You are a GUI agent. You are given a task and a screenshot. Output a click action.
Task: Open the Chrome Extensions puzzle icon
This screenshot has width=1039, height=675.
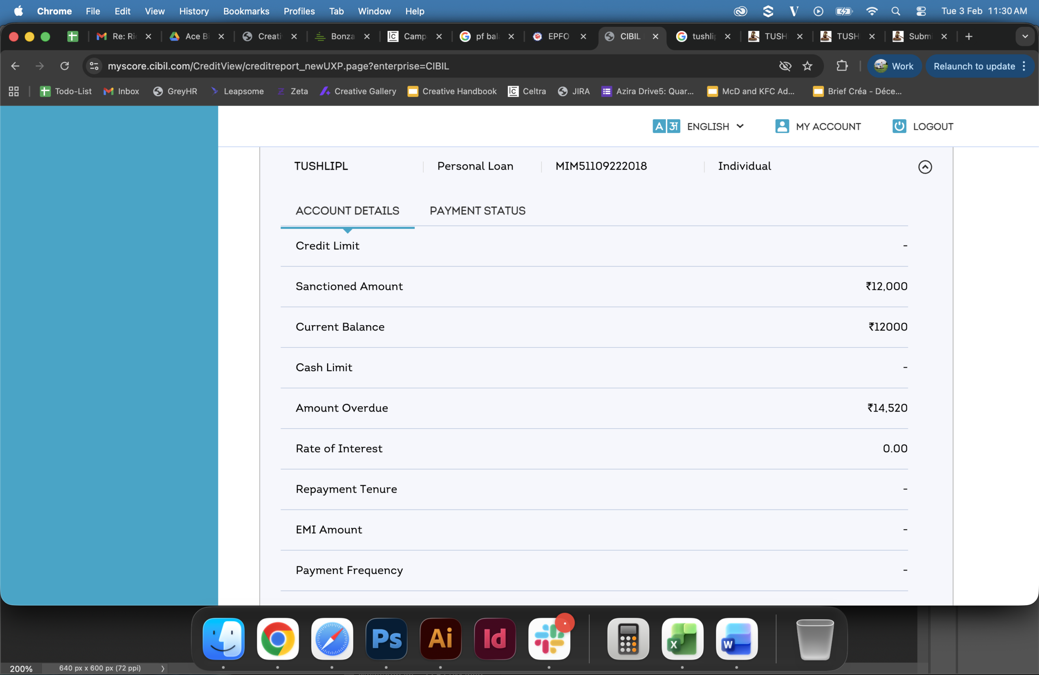[842, 66]
